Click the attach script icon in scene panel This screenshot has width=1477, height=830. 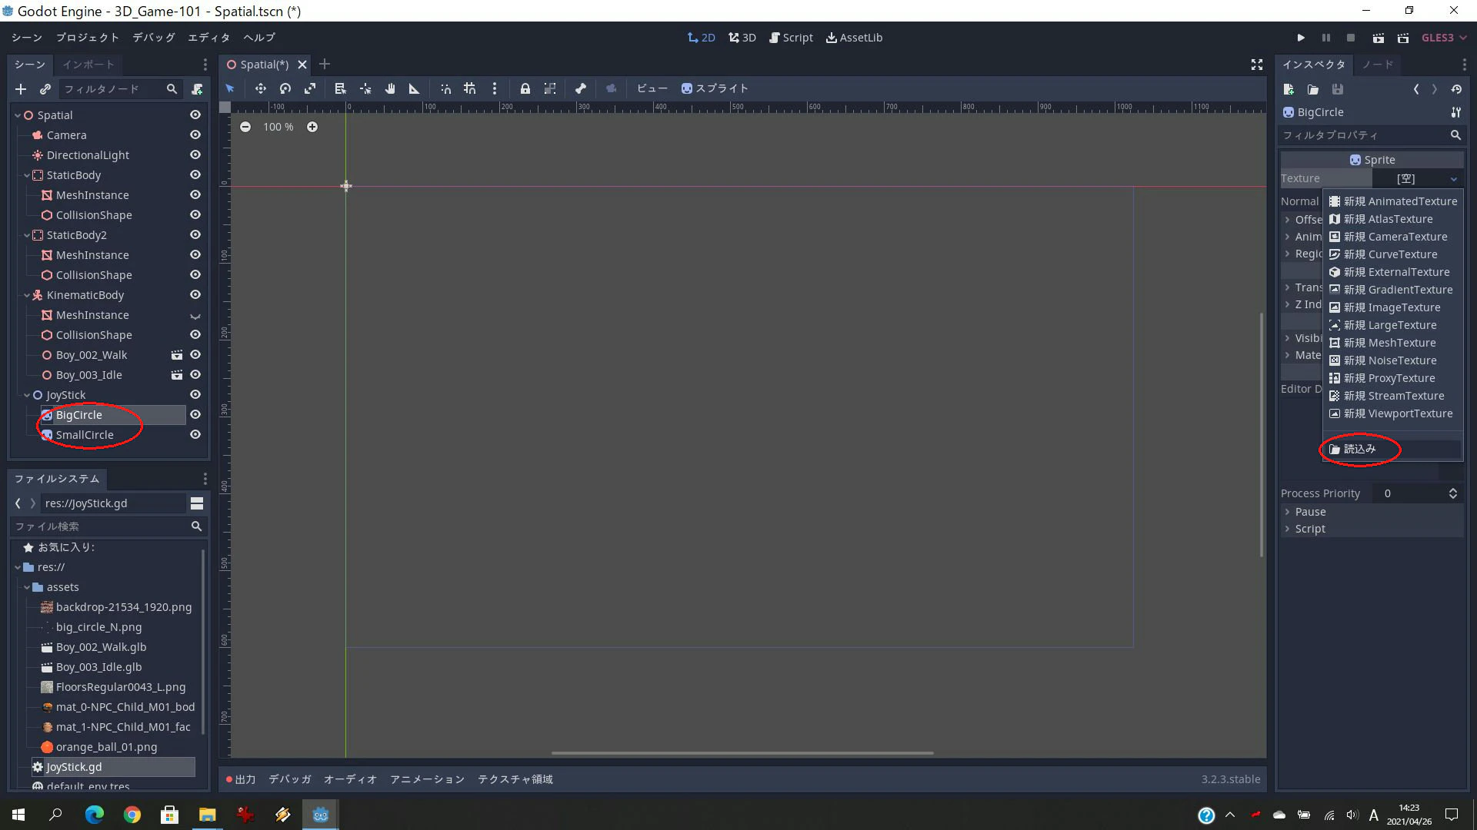197,89
